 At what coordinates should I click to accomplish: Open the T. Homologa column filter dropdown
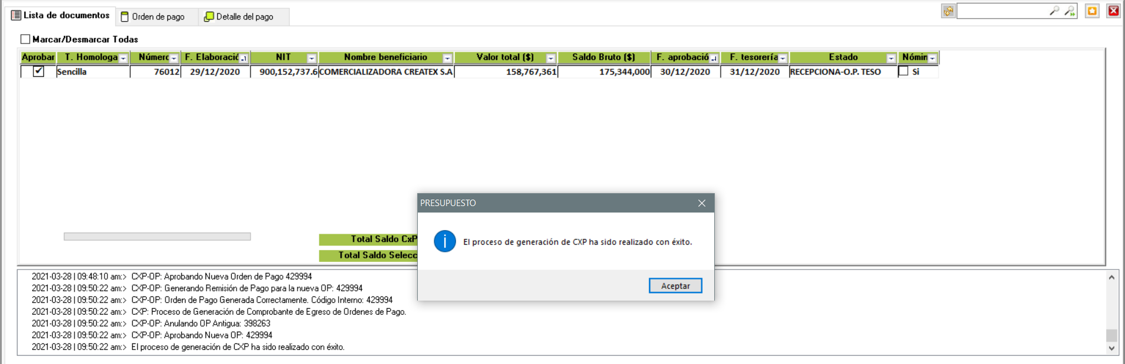click(123, 58)
